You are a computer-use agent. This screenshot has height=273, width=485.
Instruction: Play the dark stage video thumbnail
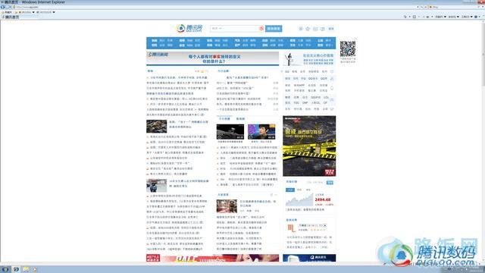click(x=230, y=132)
